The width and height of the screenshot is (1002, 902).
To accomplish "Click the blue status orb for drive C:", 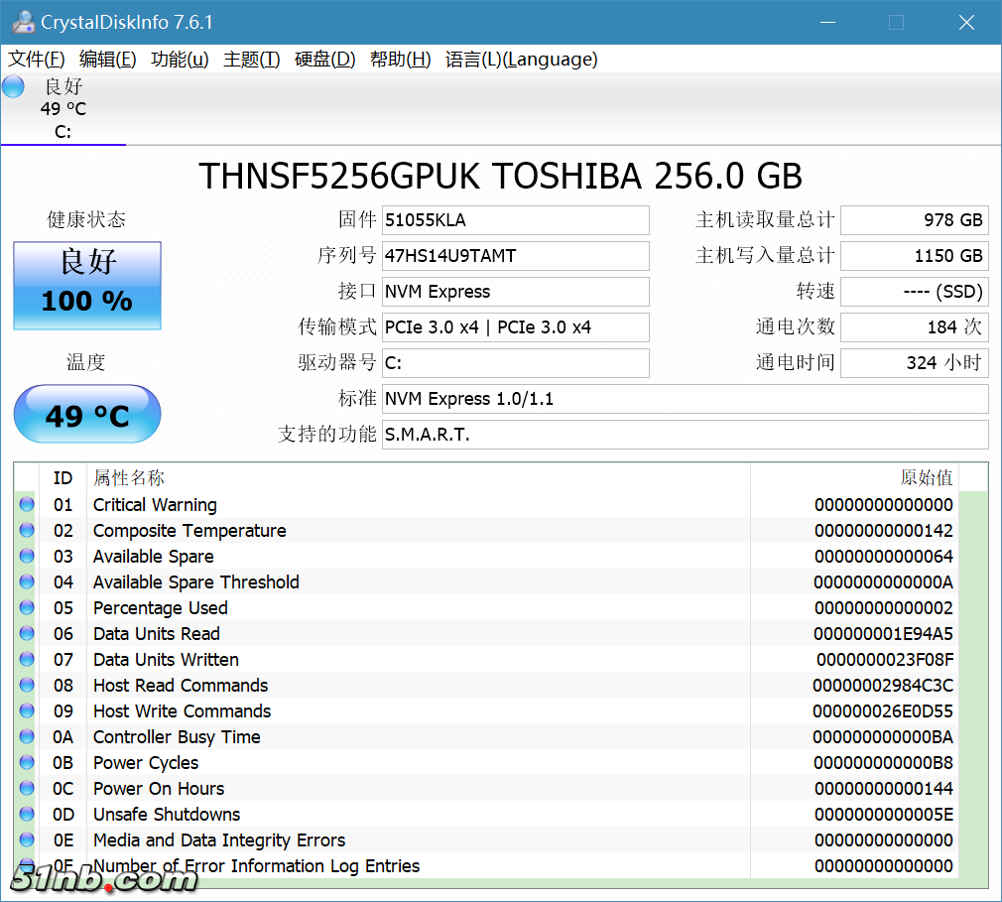I will [14, 86].
